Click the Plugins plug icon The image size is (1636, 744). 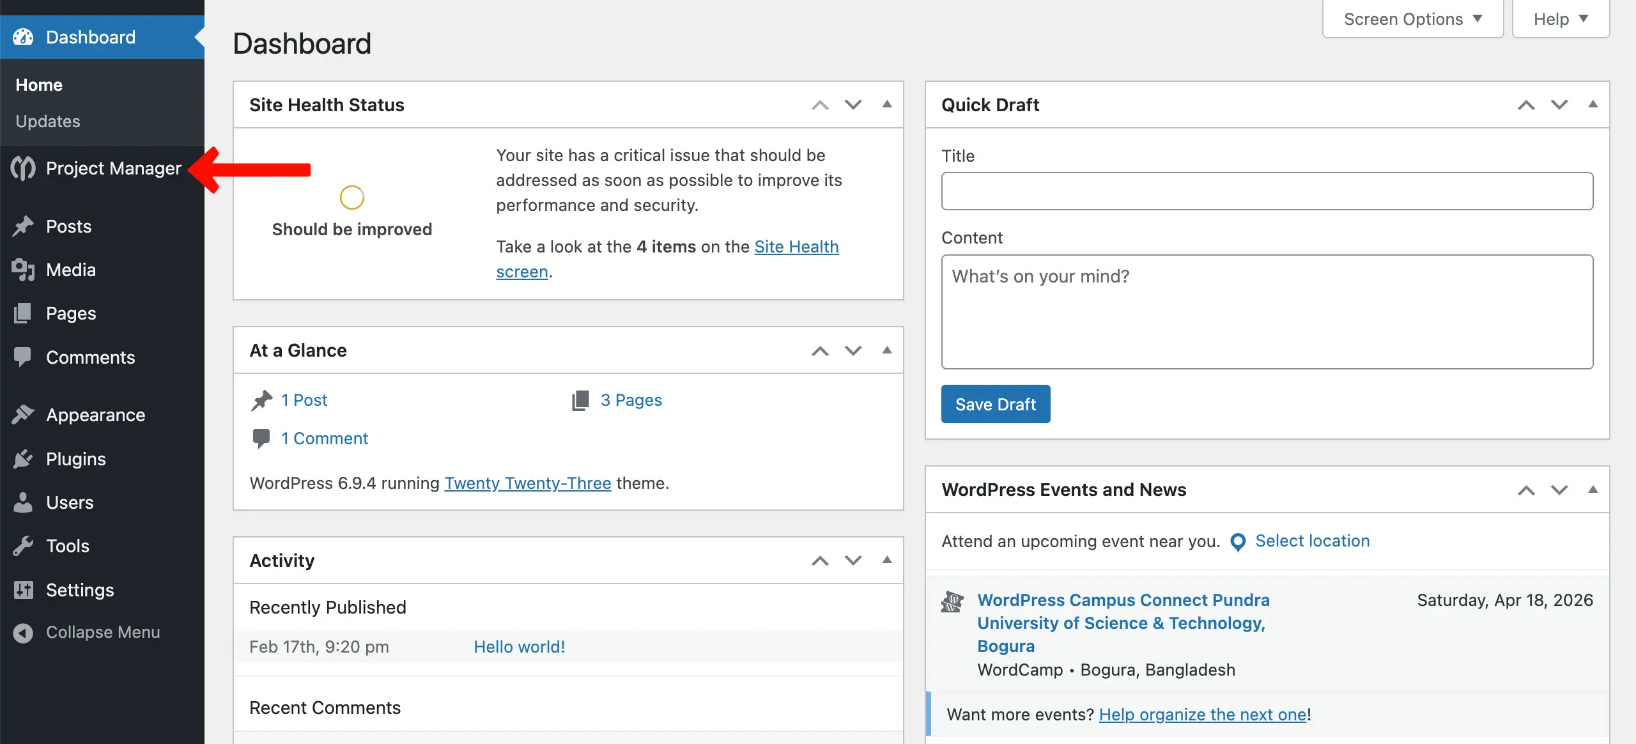coord(23,459)
